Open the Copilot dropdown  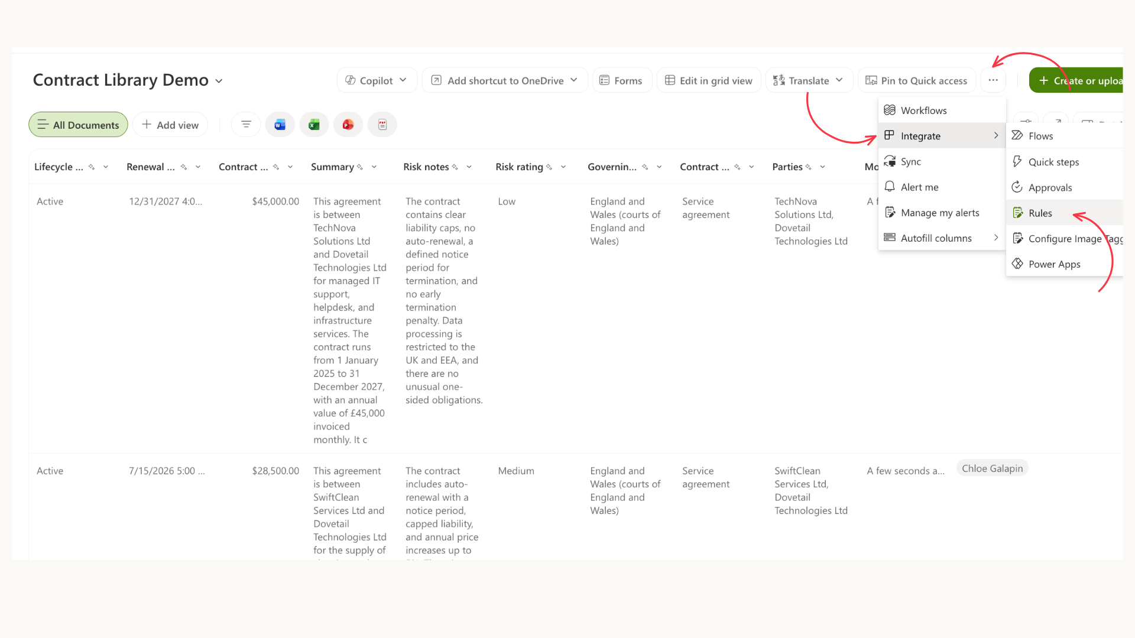403,80
